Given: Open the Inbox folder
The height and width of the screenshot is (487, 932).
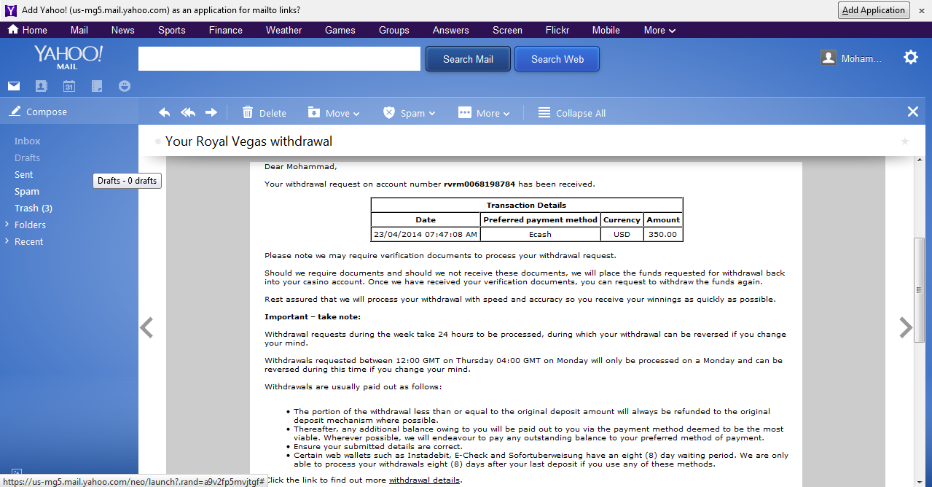Looking at the screenshot, I should (28, 141).
